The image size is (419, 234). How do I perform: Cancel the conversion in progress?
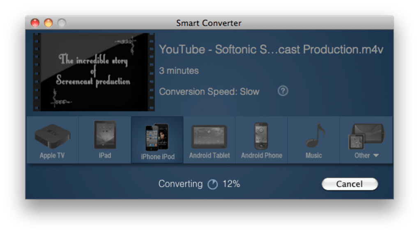coord(350,184)
